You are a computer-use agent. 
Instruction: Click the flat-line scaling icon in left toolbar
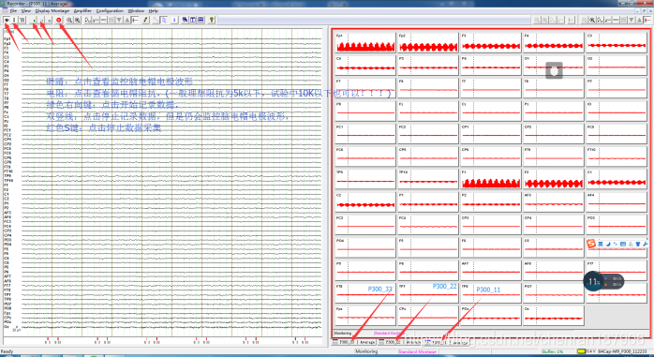point(103,20)
